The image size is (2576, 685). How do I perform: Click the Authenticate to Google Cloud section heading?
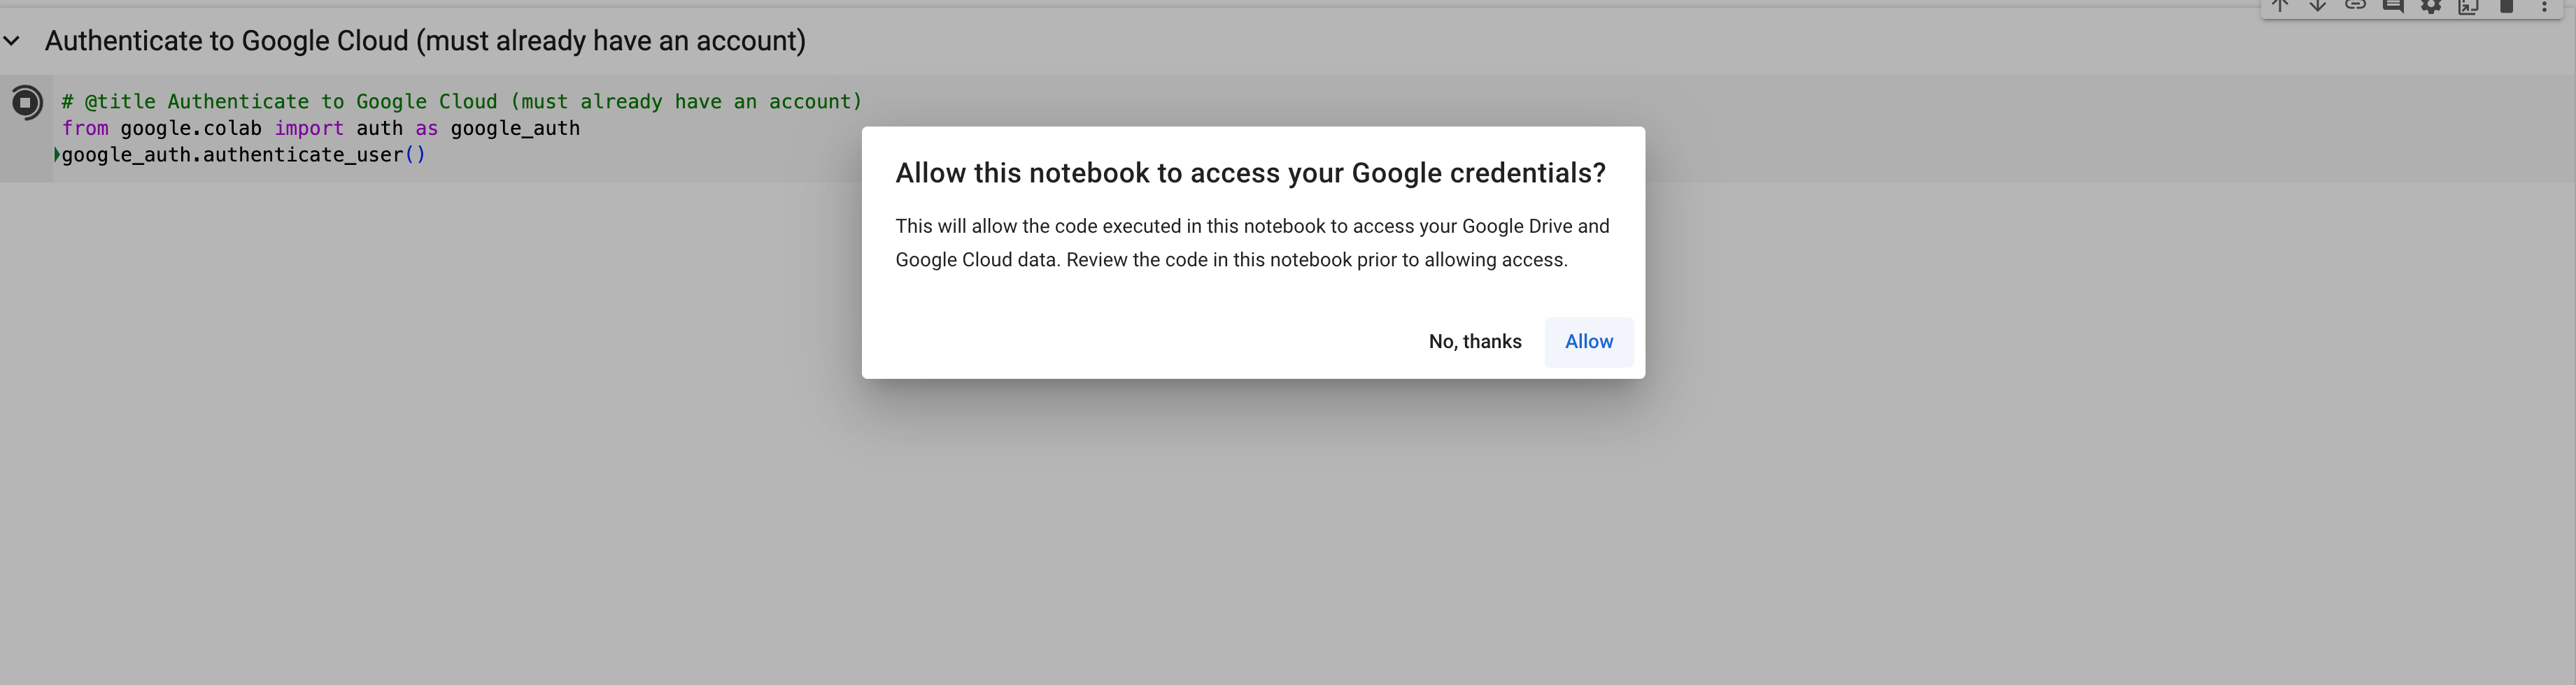click(425, 41)
